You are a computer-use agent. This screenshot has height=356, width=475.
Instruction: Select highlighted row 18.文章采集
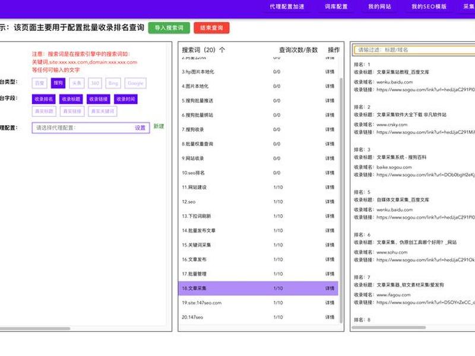(258, 288)
